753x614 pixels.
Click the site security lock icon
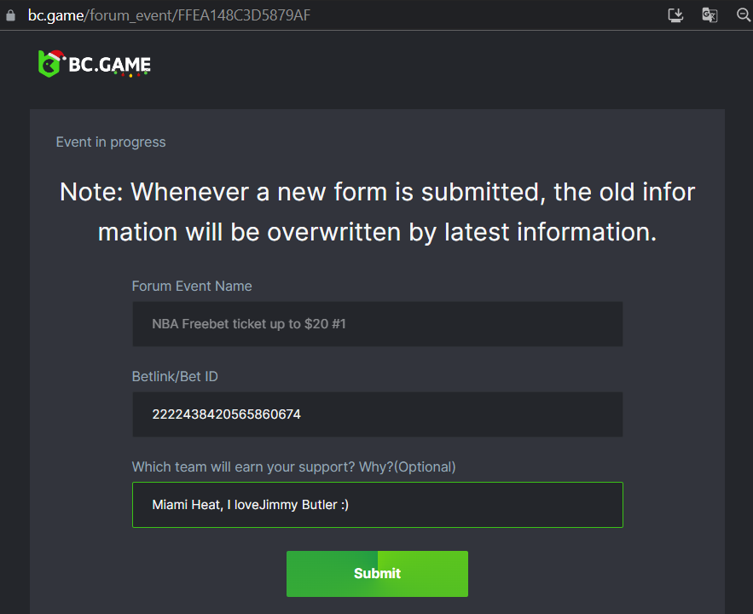[x=10, y=15]
